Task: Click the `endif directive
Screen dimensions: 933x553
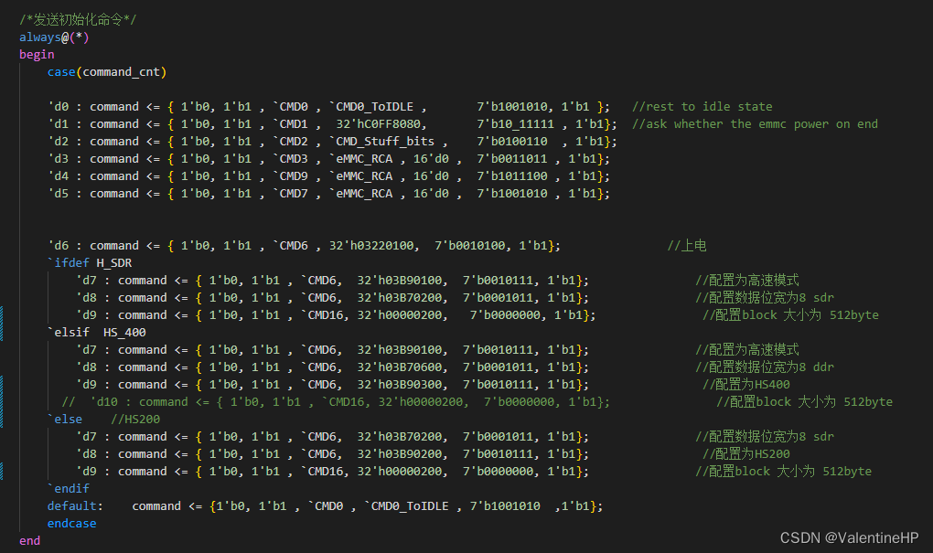Action: pos(69,489)
